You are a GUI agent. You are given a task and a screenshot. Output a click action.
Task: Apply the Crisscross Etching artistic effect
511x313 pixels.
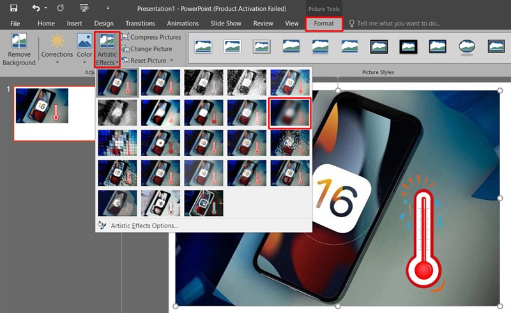(x=204, y=173)
